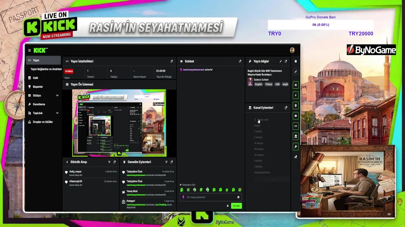The image size is (405, 227).
Task: Click the pencil icon in the right toolbar
Action: click(296, 72)
